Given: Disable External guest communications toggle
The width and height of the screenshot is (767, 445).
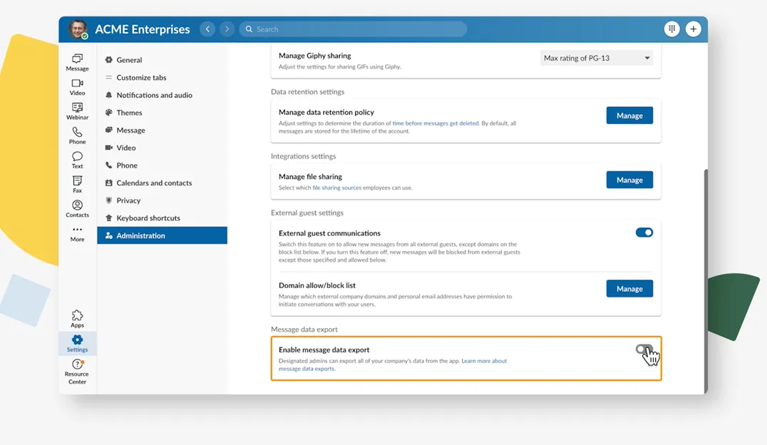Looking at the screenshot, I should [644, 232].
